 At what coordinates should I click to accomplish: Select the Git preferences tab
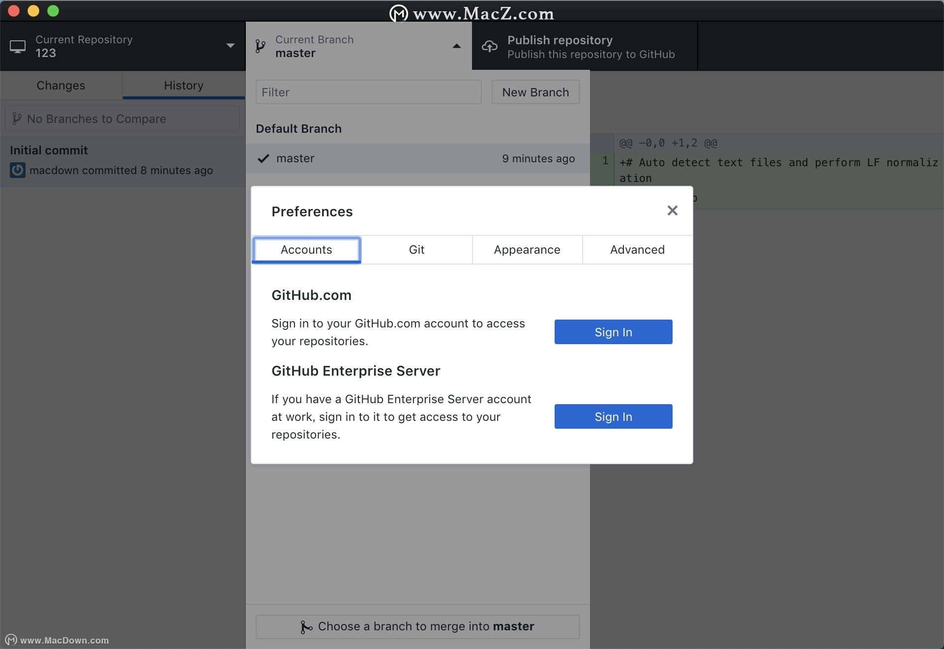(x=417, y=250)
